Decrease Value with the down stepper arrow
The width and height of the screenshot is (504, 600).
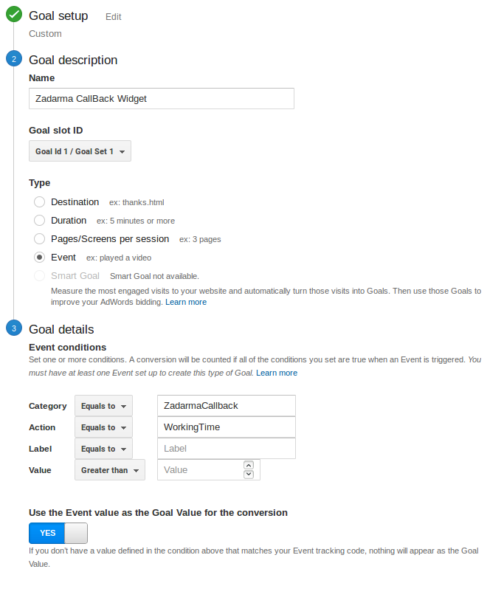tap(248, 475)
